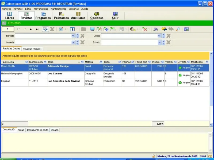Open the Estado combo box list
Image resolution: width=214 pixels, height=160 pixels.
point(159,42)
